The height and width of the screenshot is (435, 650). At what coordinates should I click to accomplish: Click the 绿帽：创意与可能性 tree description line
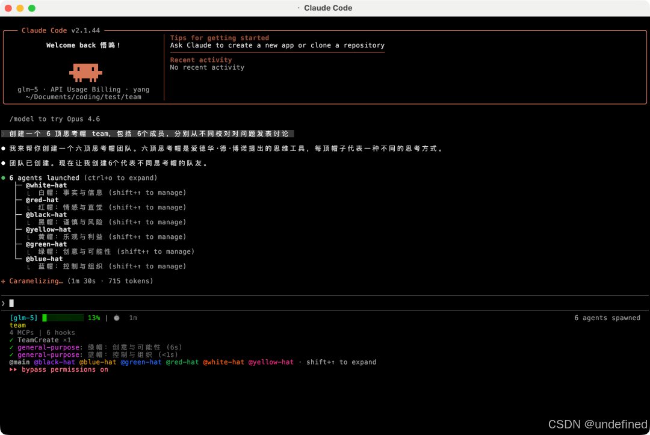click(116, 251)
